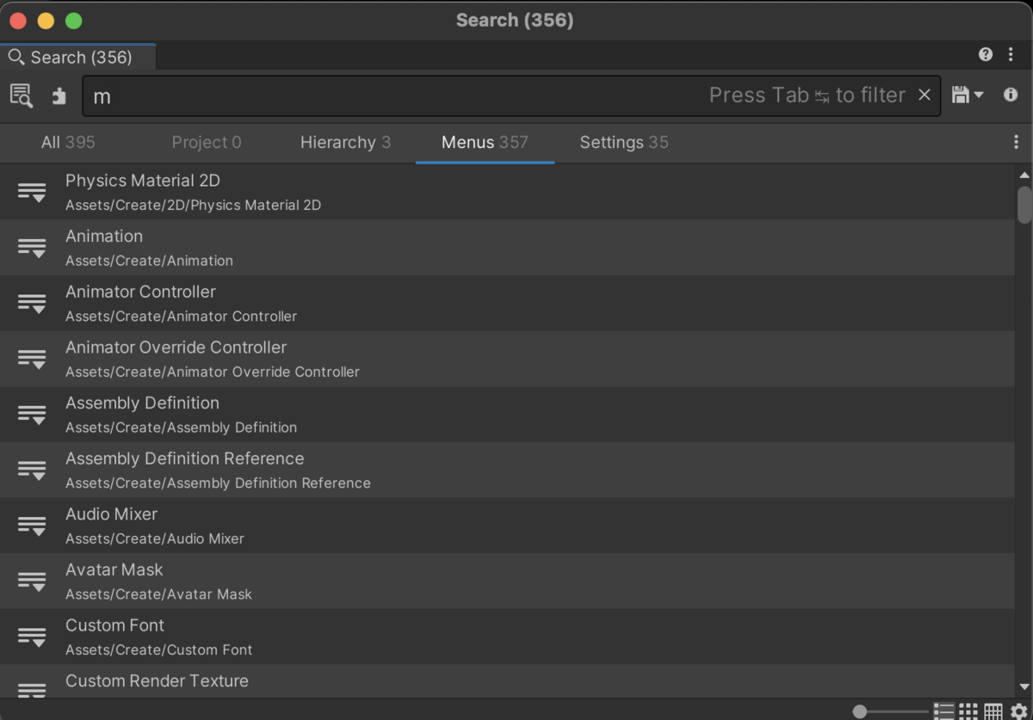Select the Audio Mixer menu result

(x=112, y=525)
